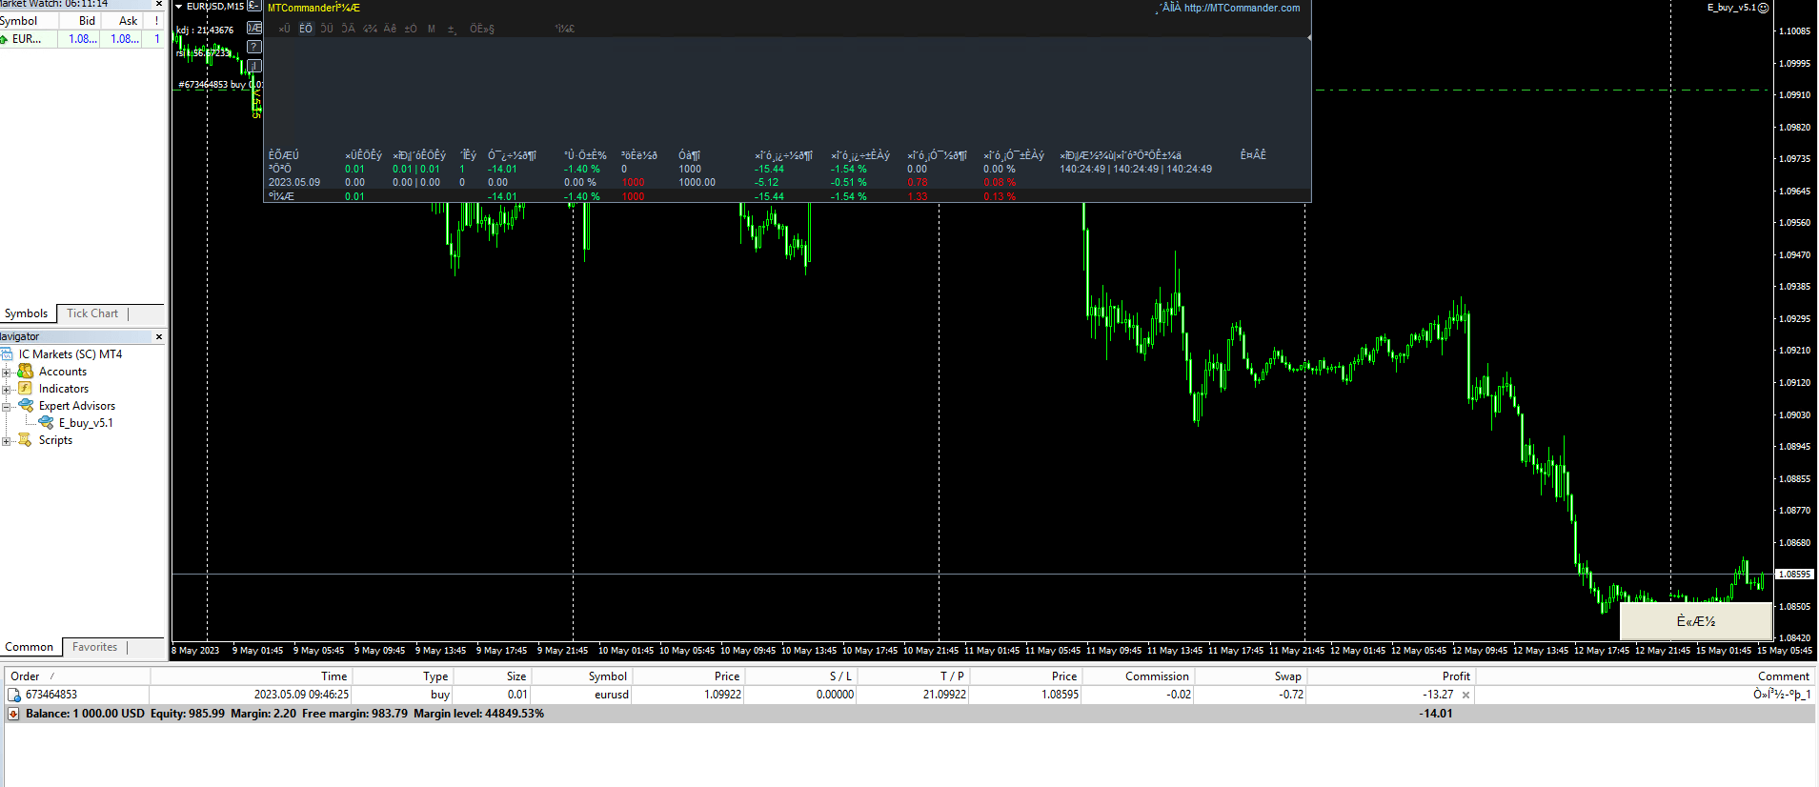1819x787 pixels.
Task: Select the E_buy_v5.1 tree item label
Action: coord(86,423)
